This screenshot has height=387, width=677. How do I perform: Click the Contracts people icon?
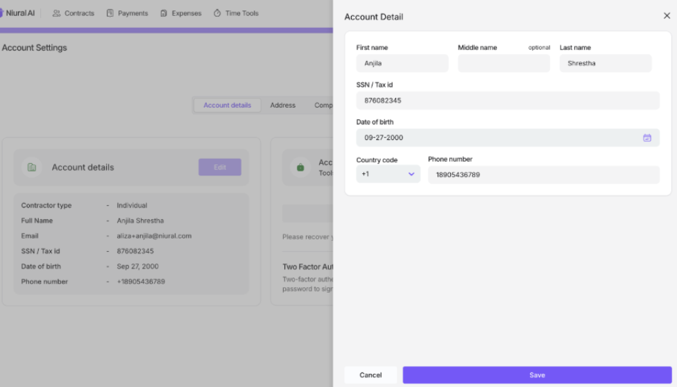(57, 13)
